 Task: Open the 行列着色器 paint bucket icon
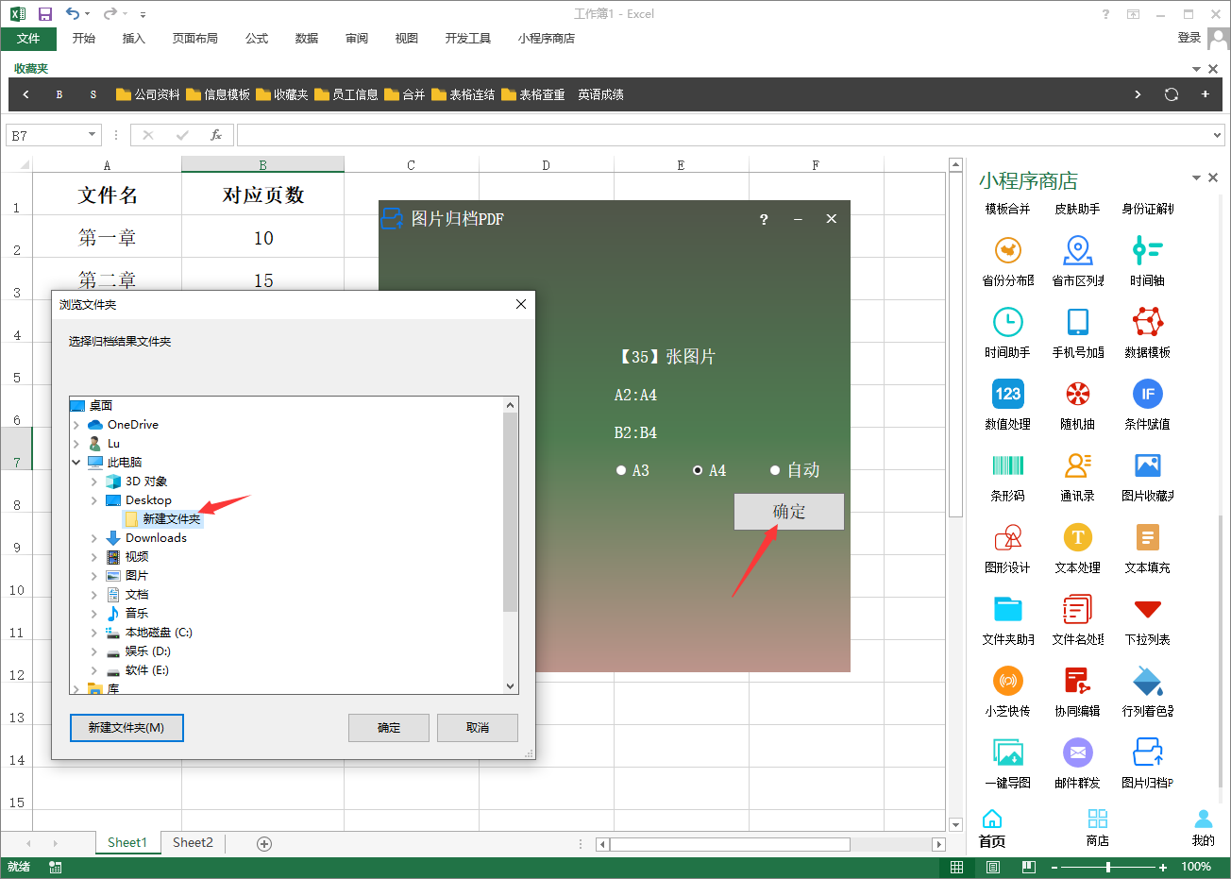(x=1148, y=681)
